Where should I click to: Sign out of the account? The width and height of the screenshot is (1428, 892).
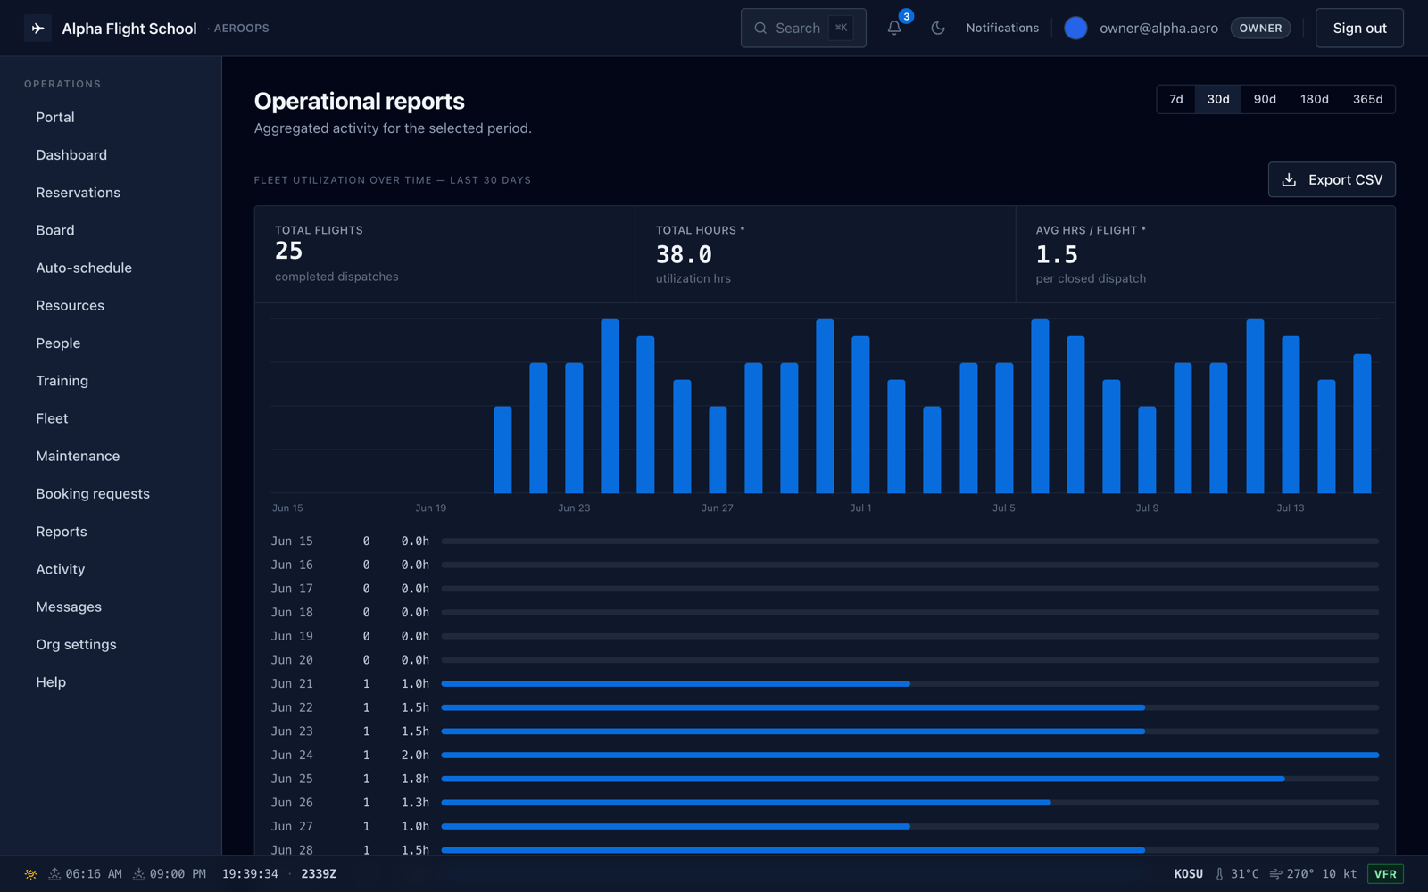1359,28
